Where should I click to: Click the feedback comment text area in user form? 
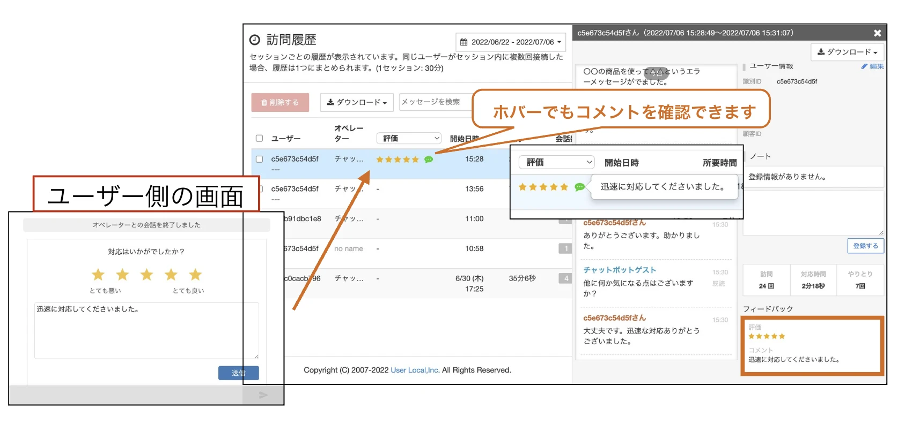point(146,330)
